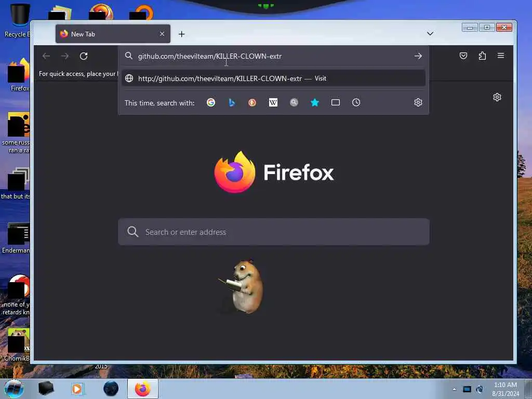Search History using the clock icon
532x399 pixels.
click(x=356, y=102)
